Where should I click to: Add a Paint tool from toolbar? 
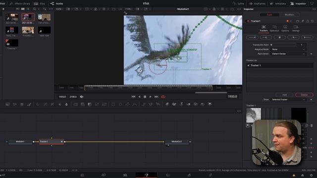(29, 104)
